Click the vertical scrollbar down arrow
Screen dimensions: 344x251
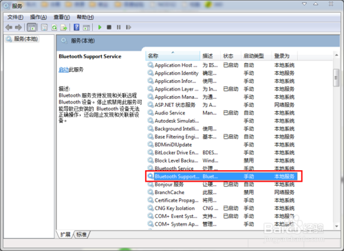point(336,226)
